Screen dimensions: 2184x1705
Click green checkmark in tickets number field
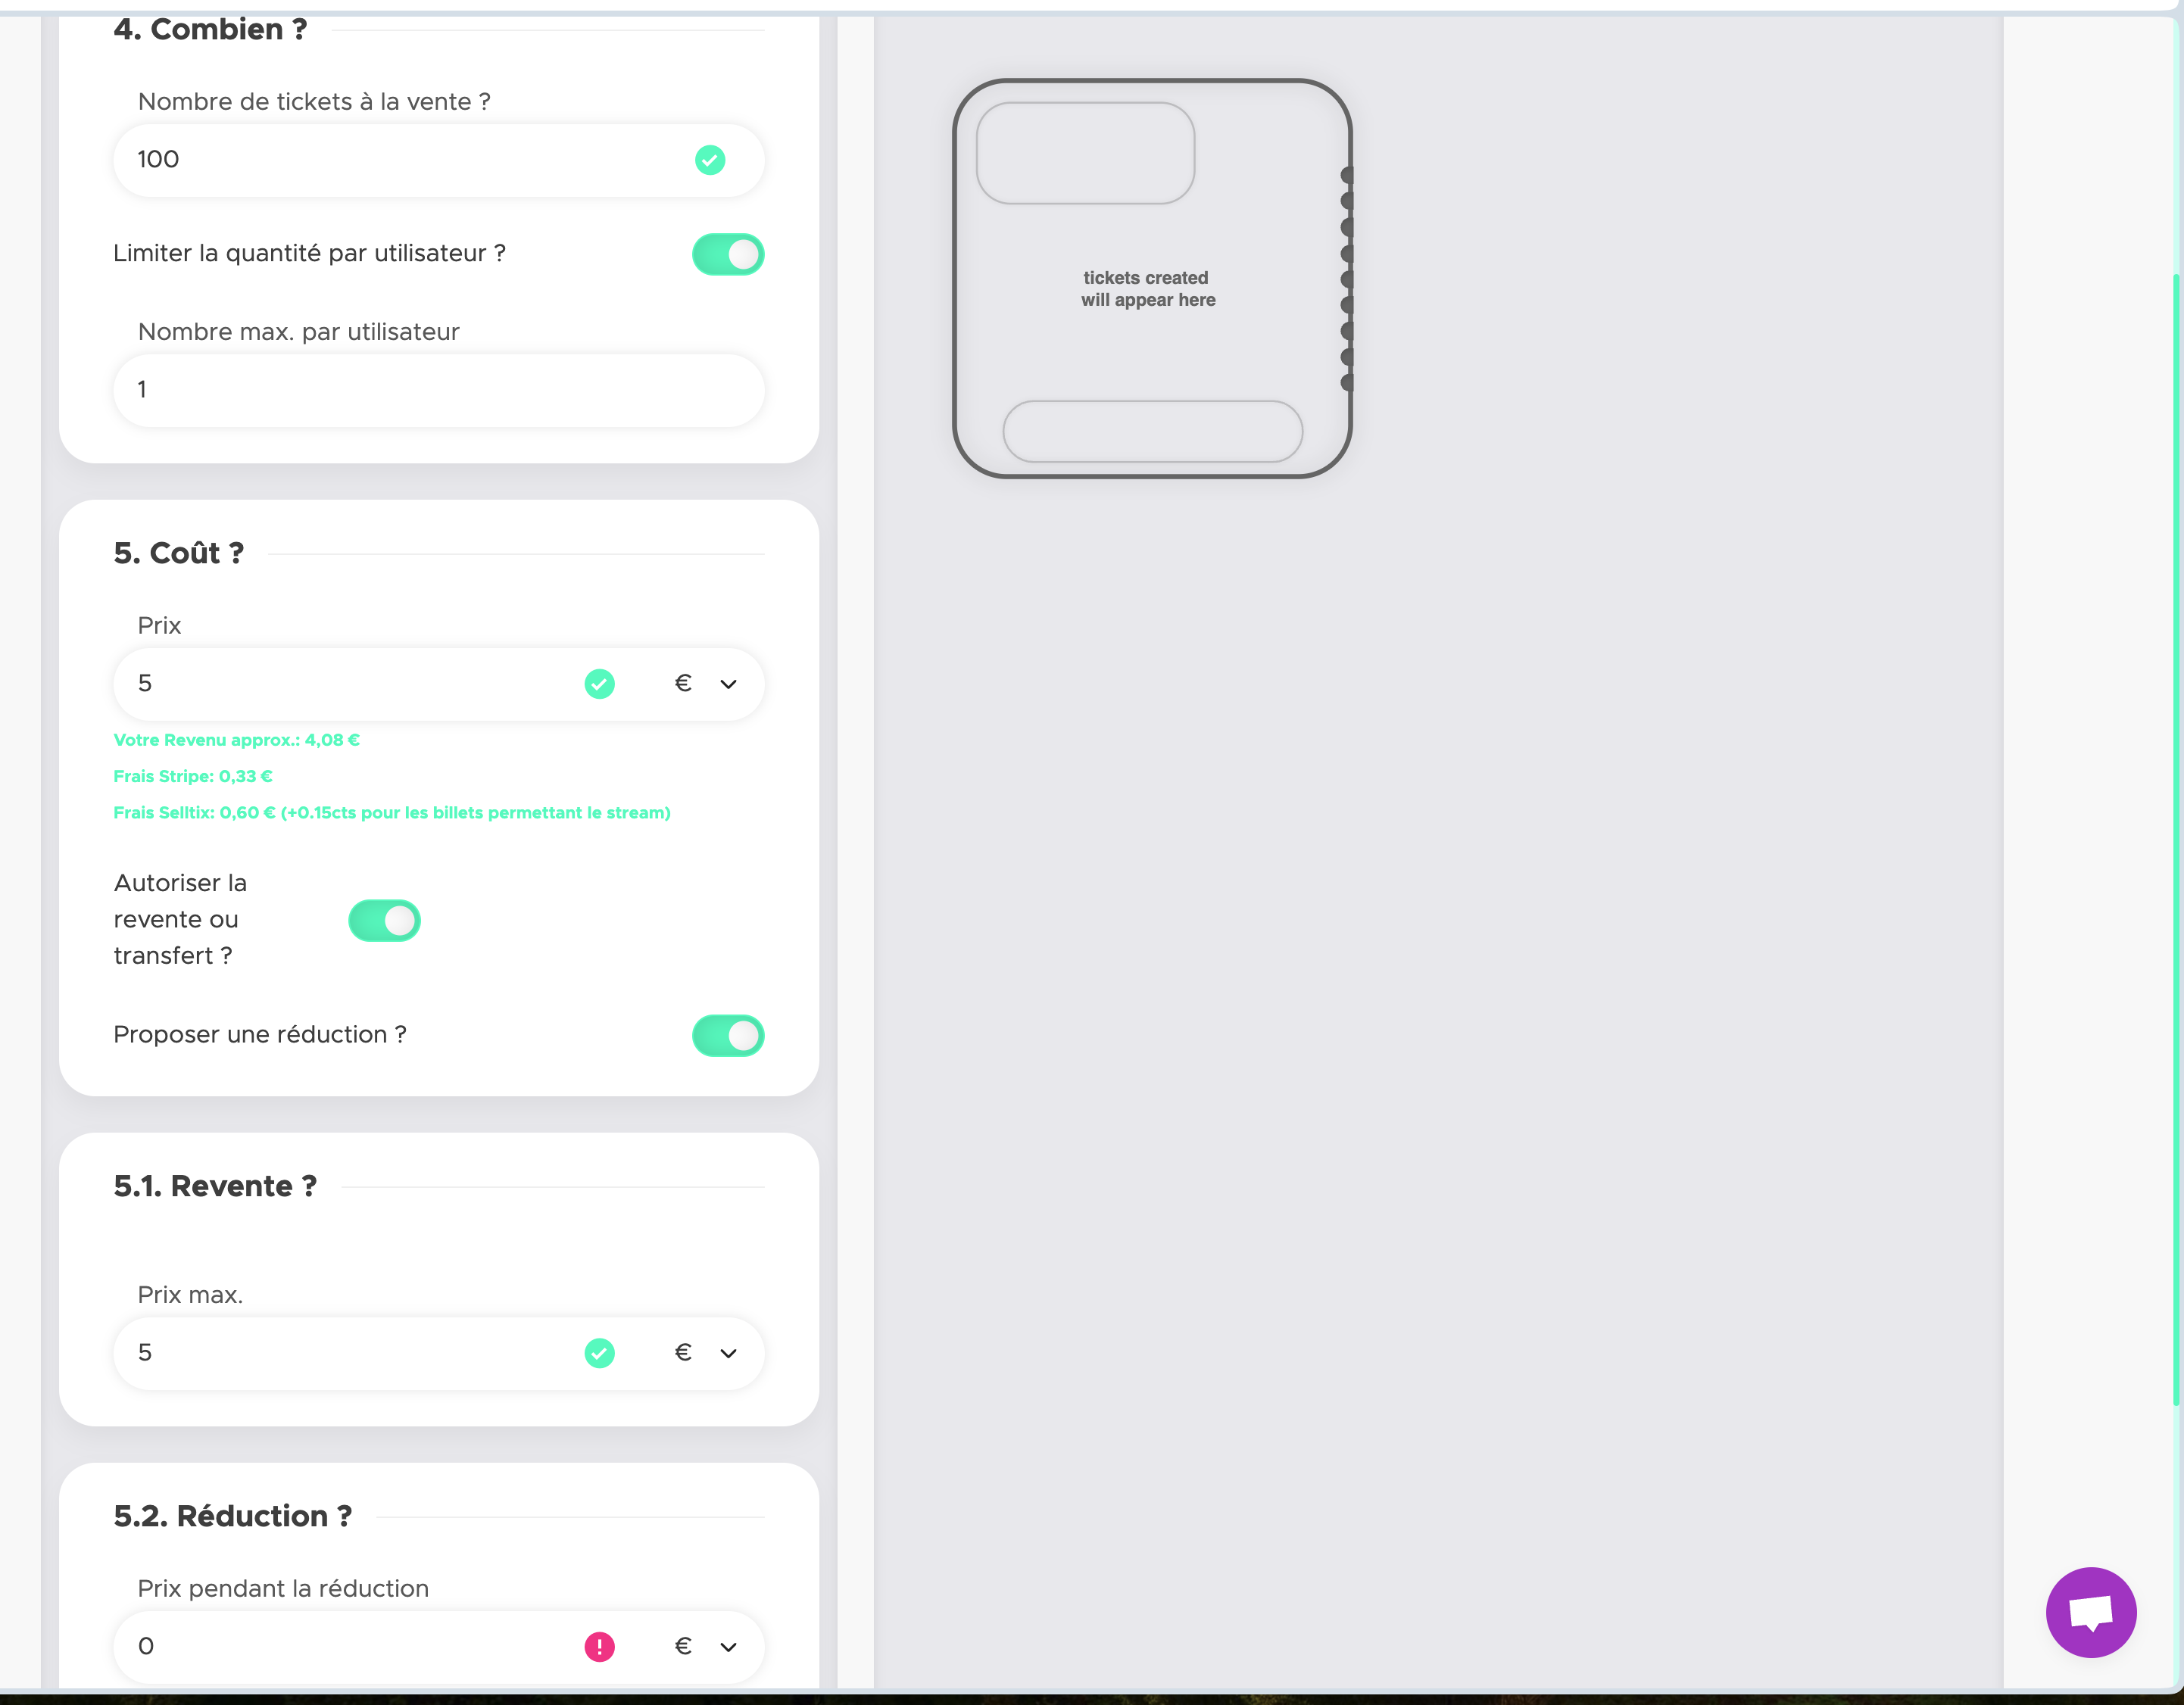[x=710, y=160]
